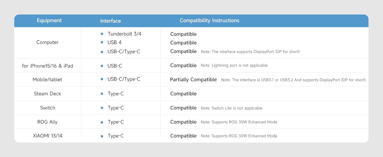383x157 pixels.
Task: Click the bullet in the Switch row
Action: tap(102, 108)
